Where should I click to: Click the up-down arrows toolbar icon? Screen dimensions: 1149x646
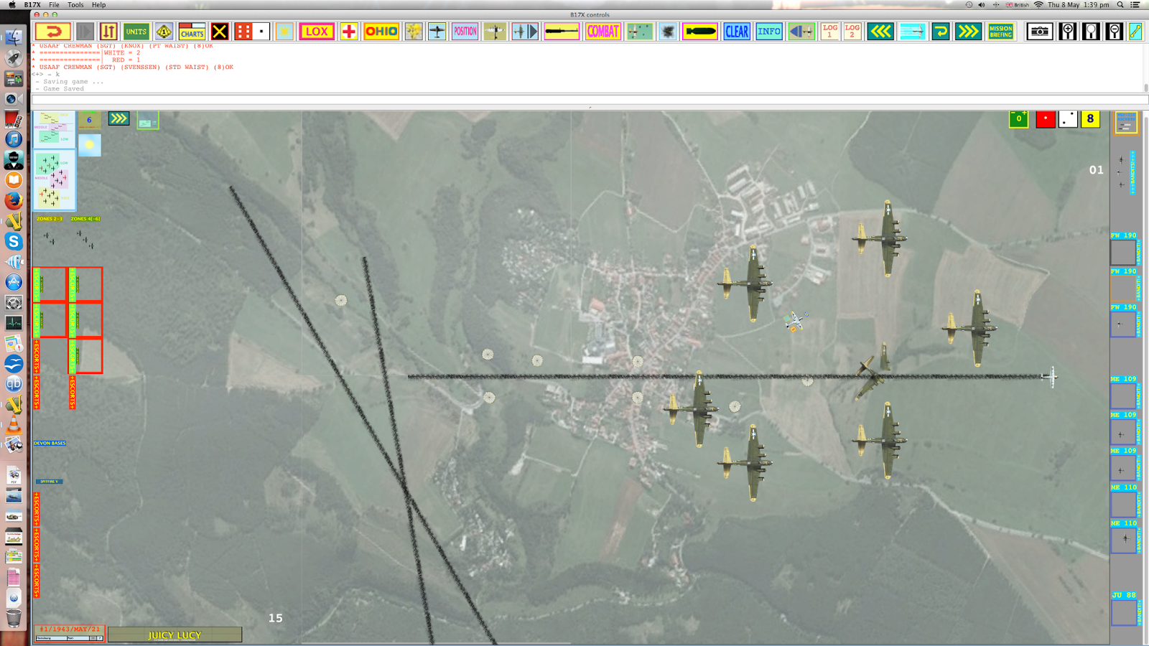pyautogui.click(x=108, y=32)
